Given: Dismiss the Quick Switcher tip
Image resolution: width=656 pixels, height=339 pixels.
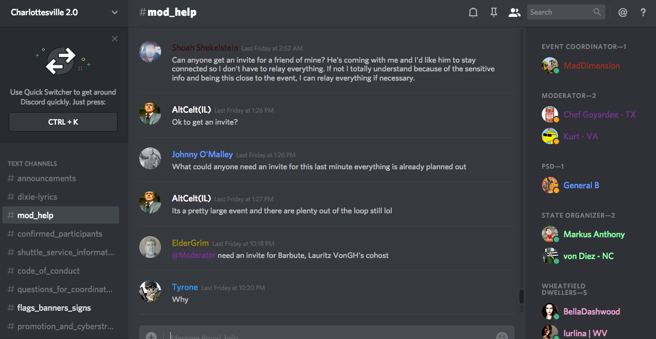Looking at the screenshot, I should pos(114,39).
